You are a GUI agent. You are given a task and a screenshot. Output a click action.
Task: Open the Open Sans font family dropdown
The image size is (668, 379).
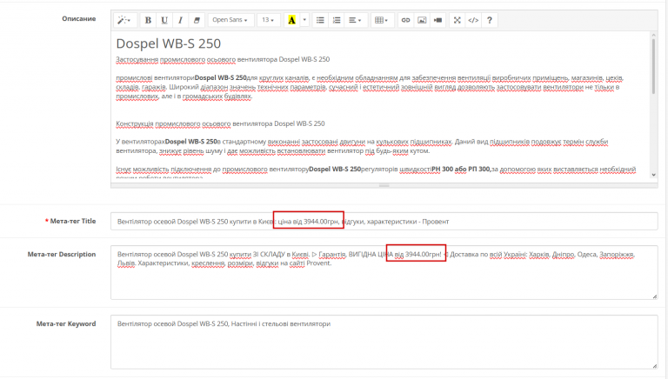230,20
